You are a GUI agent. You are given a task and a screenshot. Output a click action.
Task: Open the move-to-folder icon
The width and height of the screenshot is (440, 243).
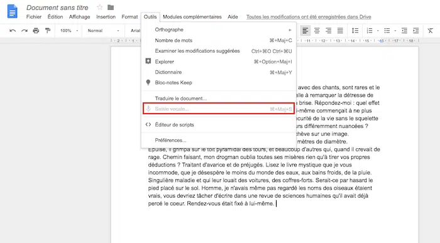(111, 8)
